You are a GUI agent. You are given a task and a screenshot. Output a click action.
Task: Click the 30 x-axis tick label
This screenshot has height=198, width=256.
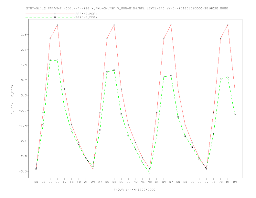107,182
